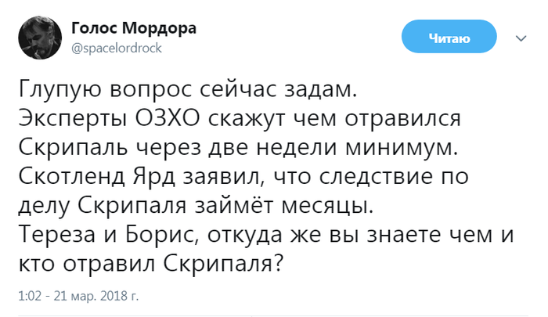This screenshot has height=317, width=548.
Task: Toggle the Читаю following button
Action: pyautogui.click(x=449, y=38)
